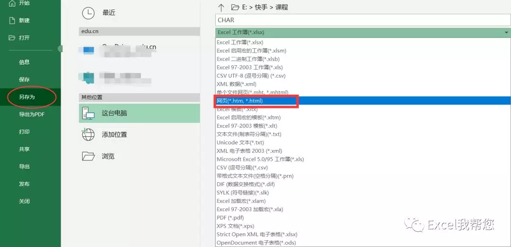Select 打印 in the left sidebar
511x247 pixels.
(x=24, y=132)
